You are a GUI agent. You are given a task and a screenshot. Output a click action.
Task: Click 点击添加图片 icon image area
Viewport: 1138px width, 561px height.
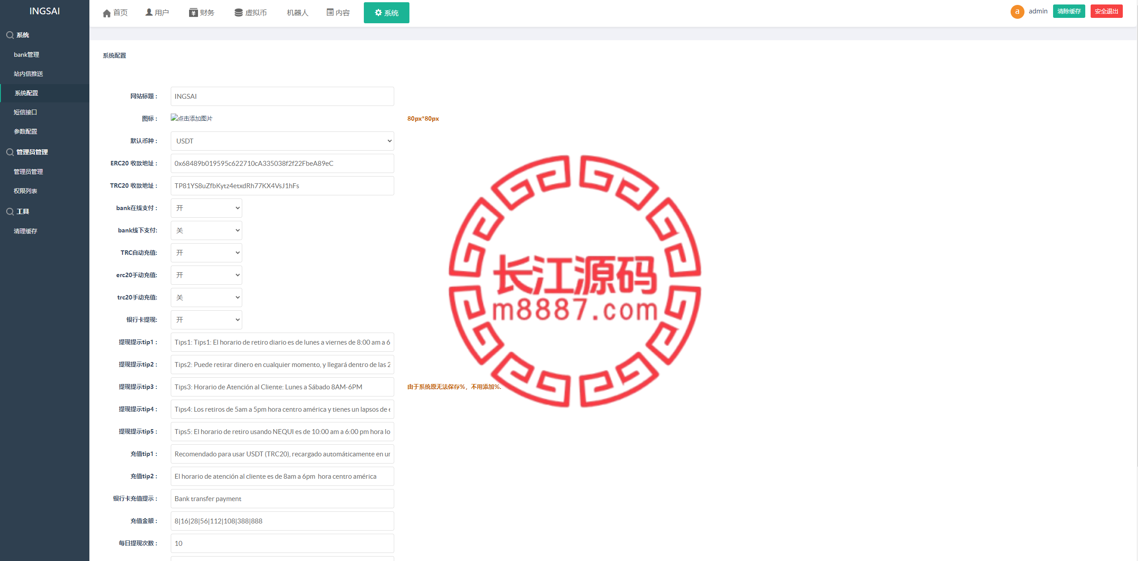pos(192,118)
